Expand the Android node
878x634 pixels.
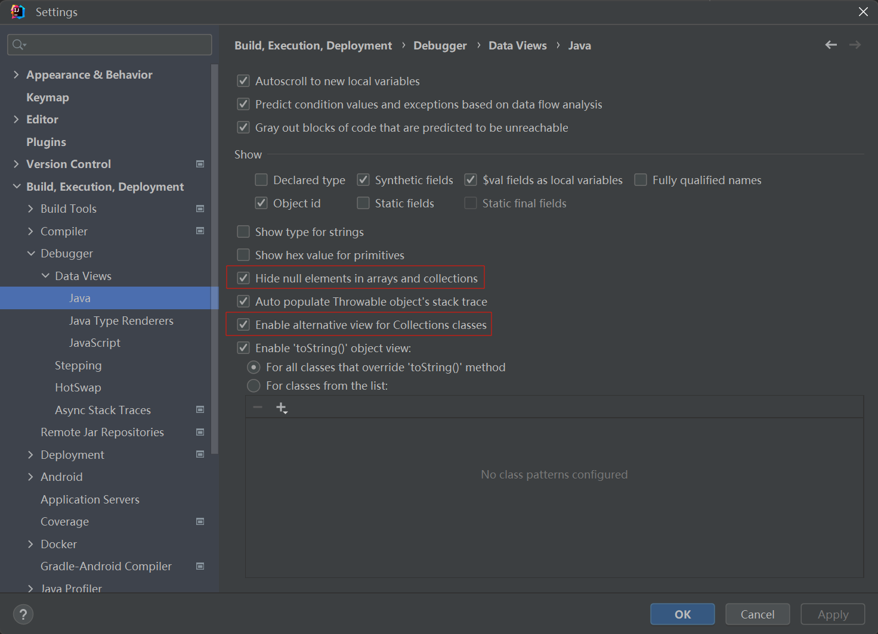point(30,477)
